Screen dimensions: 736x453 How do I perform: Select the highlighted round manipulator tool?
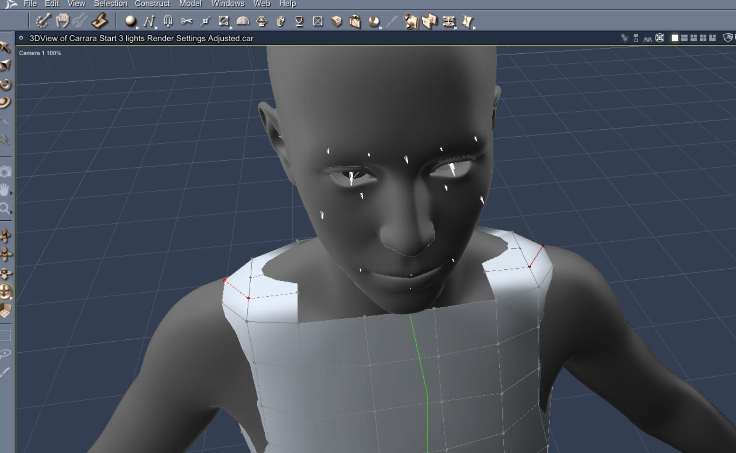(5, 291)
